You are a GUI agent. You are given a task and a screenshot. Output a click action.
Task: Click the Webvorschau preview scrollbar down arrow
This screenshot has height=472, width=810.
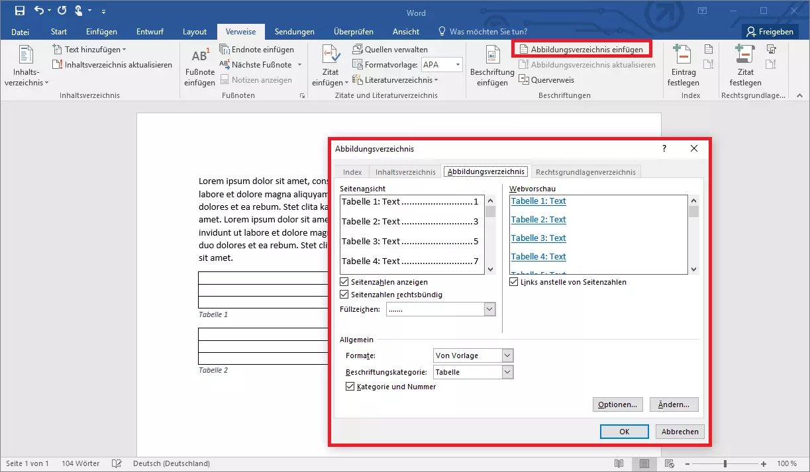pos(693,269)
